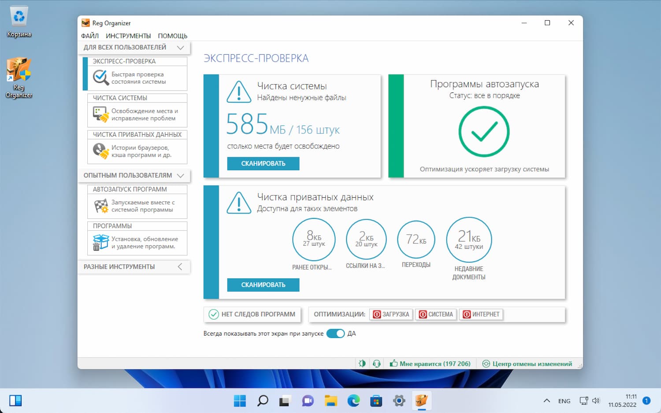Click the 21 КБ / 42 штуки circle

(469, 240)
